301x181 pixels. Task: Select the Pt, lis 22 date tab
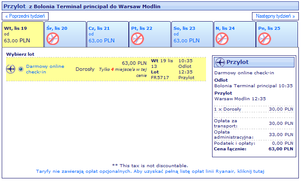pos(150,34)
